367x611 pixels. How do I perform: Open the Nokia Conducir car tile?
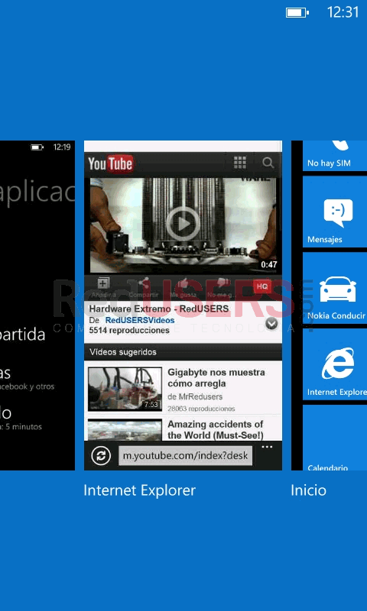coord(335,288)
